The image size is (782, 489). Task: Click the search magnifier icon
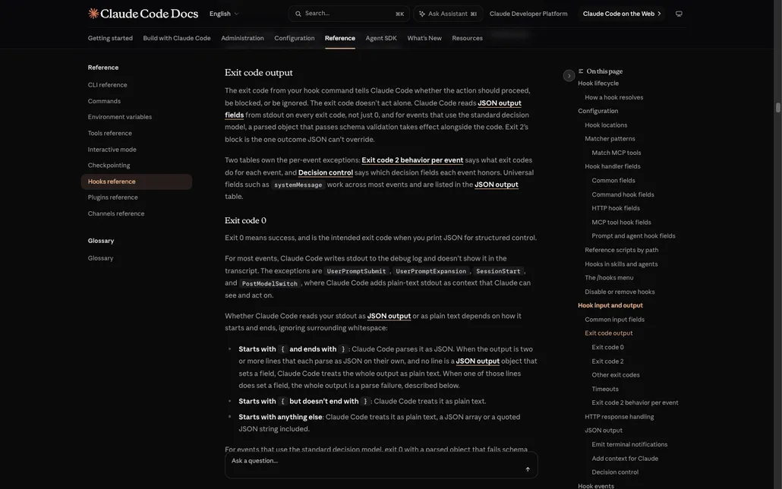point(298,14)
